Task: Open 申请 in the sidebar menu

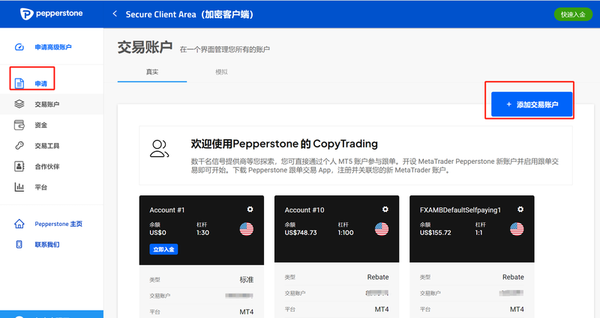Action: pos(40,83)
